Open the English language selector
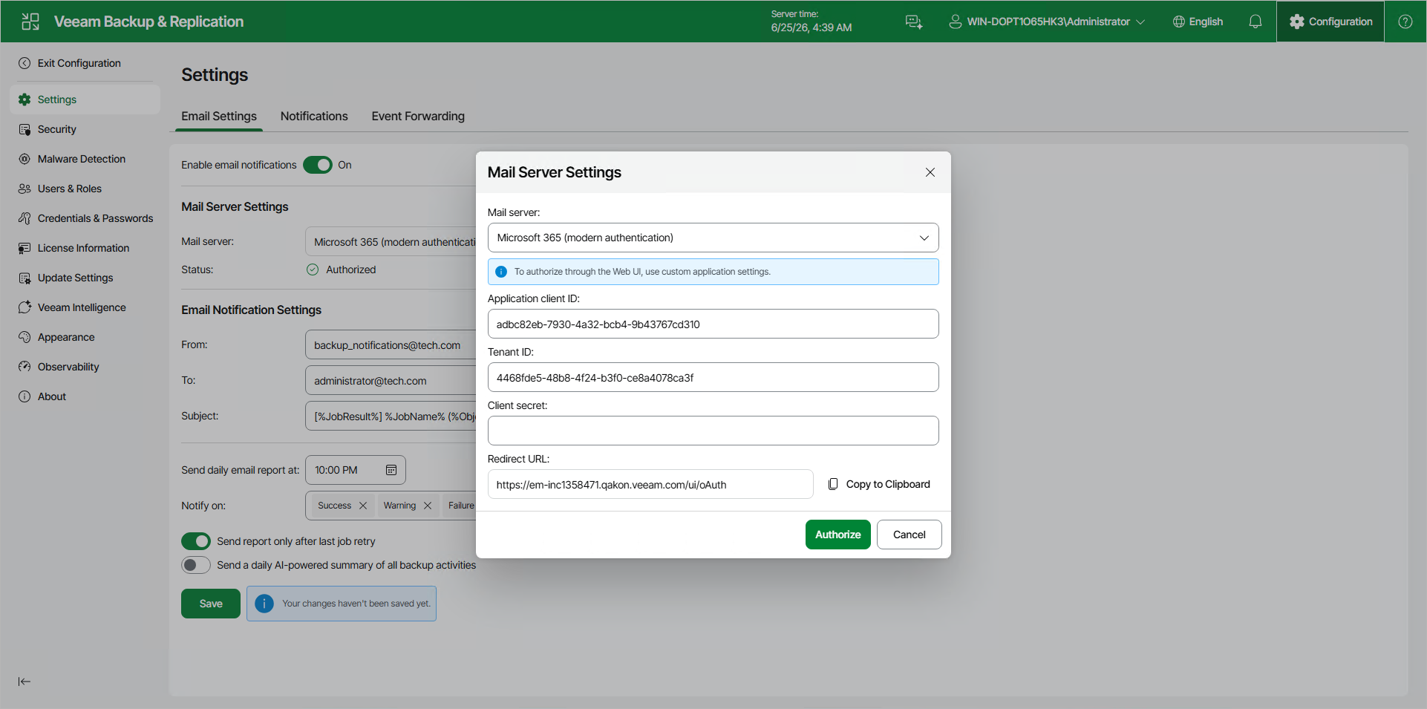Viewport: 1427px width, 709px height. coord(1198,22)
